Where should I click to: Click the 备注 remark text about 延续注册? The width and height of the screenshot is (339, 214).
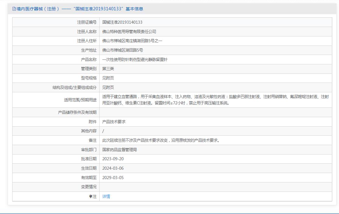coord(161,140)
